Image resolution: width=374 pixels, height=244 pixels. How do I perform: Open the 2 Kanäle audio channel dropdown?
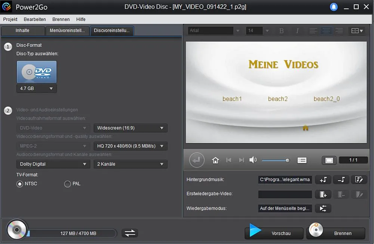tap(130, 164)
